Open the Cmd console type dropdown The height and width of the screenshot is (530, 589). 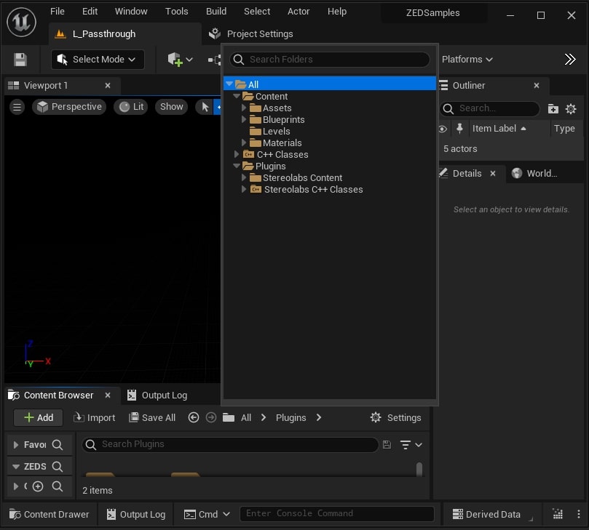tap(207, 514)
